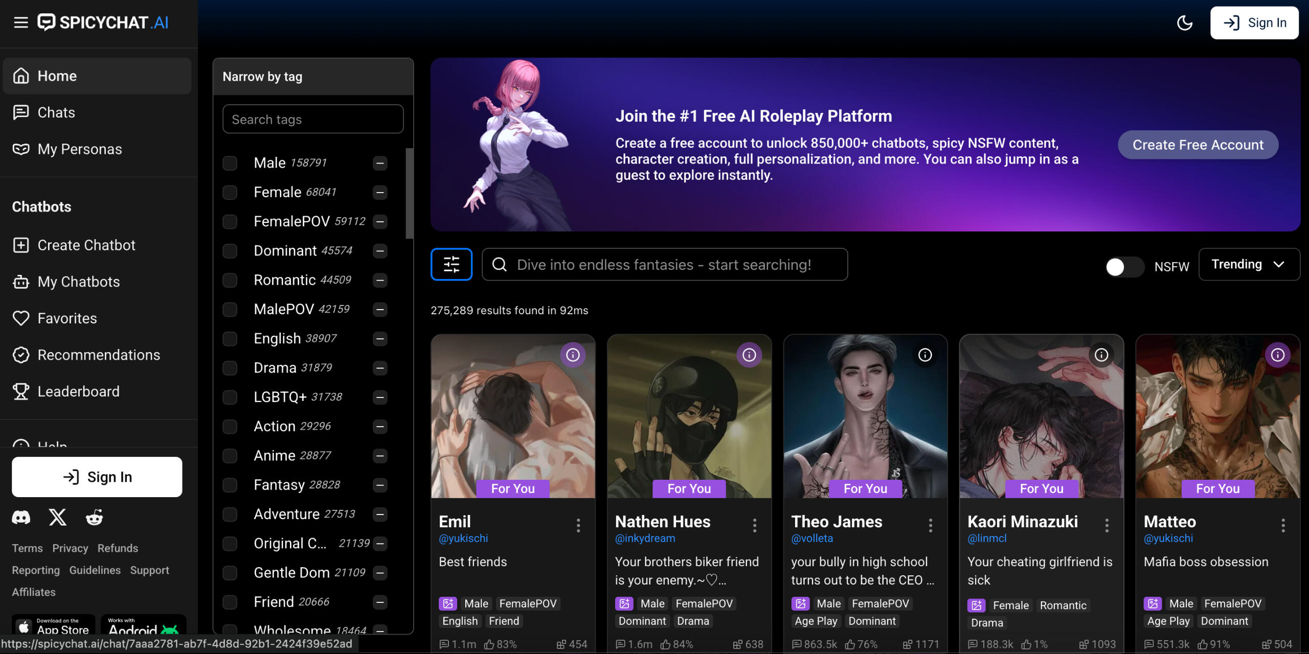This screenshot has width=1309, height=654.
Task: Open the Reddit social icon
Action: pos(94,518)
